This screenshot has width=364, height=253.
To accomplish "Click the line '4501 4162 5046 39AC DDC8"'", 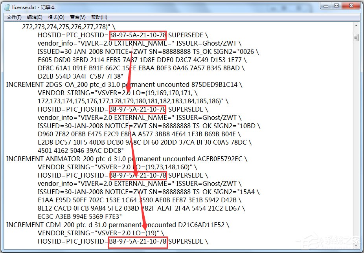I will point(81,150).
